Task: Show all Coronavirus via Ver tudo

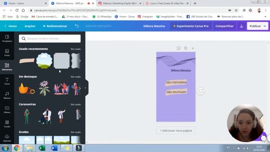Action: point(76,104)
